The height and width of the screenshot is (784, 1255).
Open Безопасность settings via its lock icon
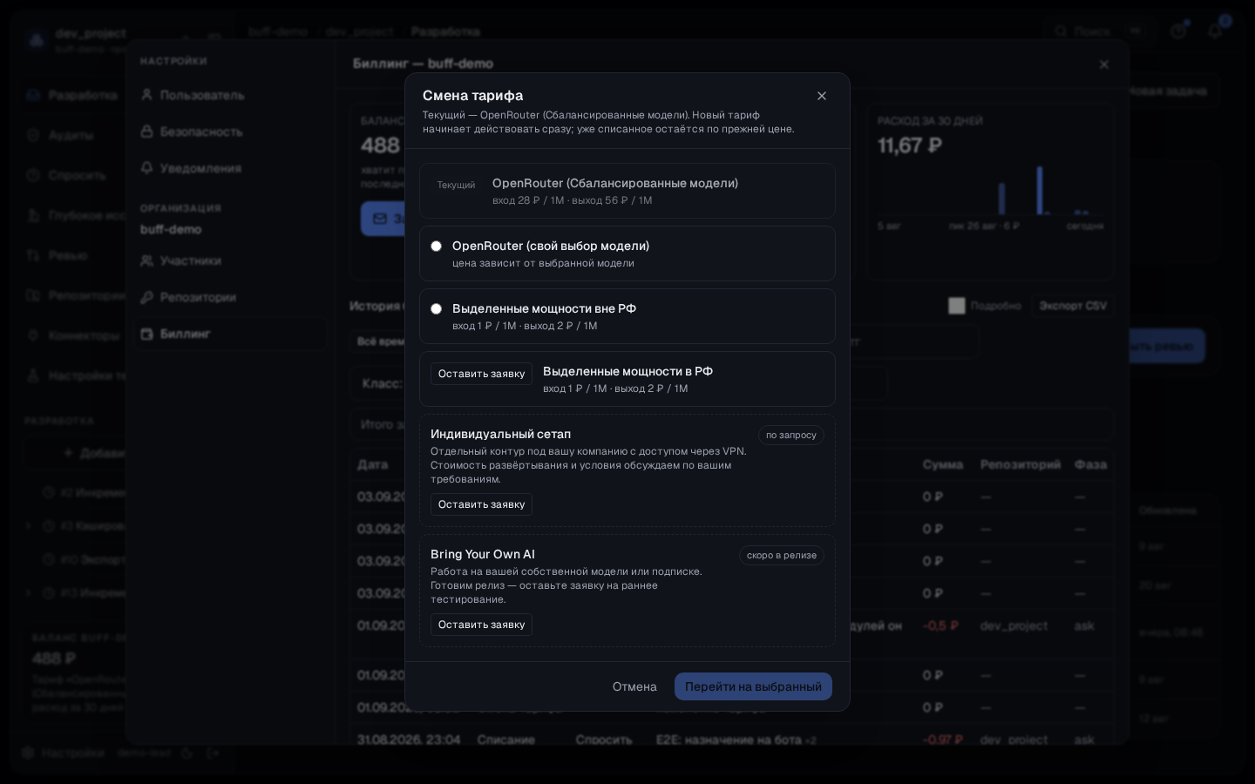147,132
